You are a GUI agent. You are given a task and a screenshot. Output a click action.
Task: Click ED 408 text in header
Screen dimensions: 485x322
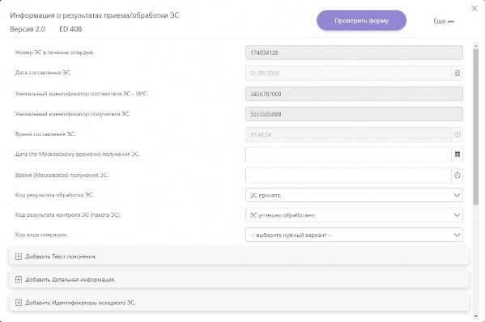pyautogui.click(x=70, y=29)
